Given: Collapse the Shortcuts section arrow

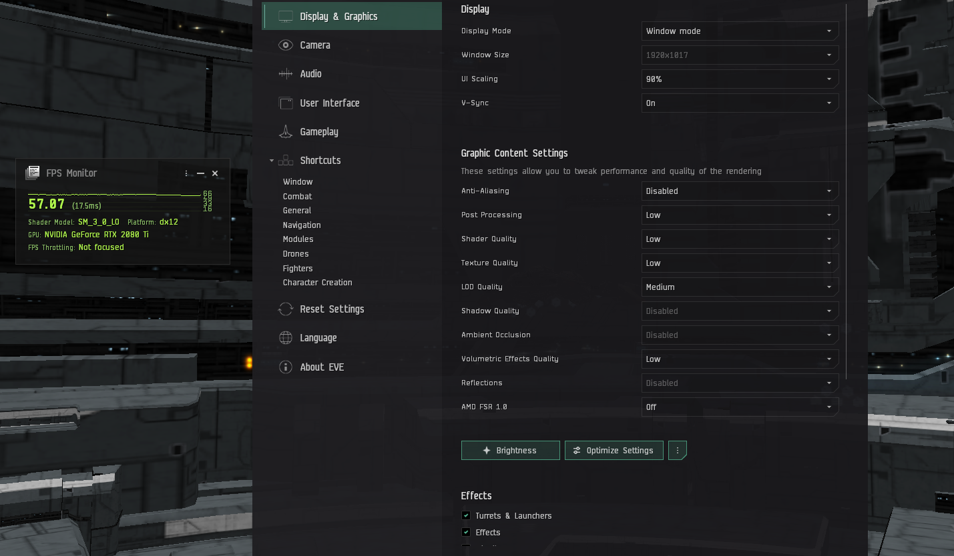Looking at the screenshot, I should (271, 161).
